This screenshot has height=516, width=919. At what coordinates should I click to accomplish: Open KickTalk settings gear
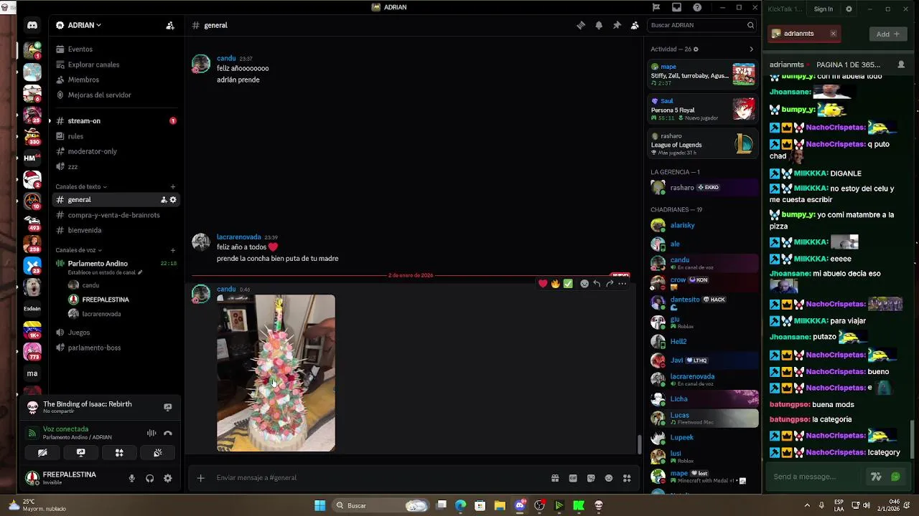849,9
